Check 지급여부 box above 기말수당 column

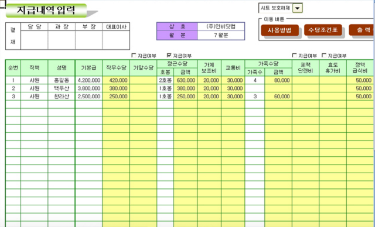(134, 56)
